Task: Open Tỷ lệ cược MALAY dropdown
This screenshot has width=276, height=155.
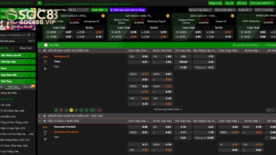Action: click(262, 3)
